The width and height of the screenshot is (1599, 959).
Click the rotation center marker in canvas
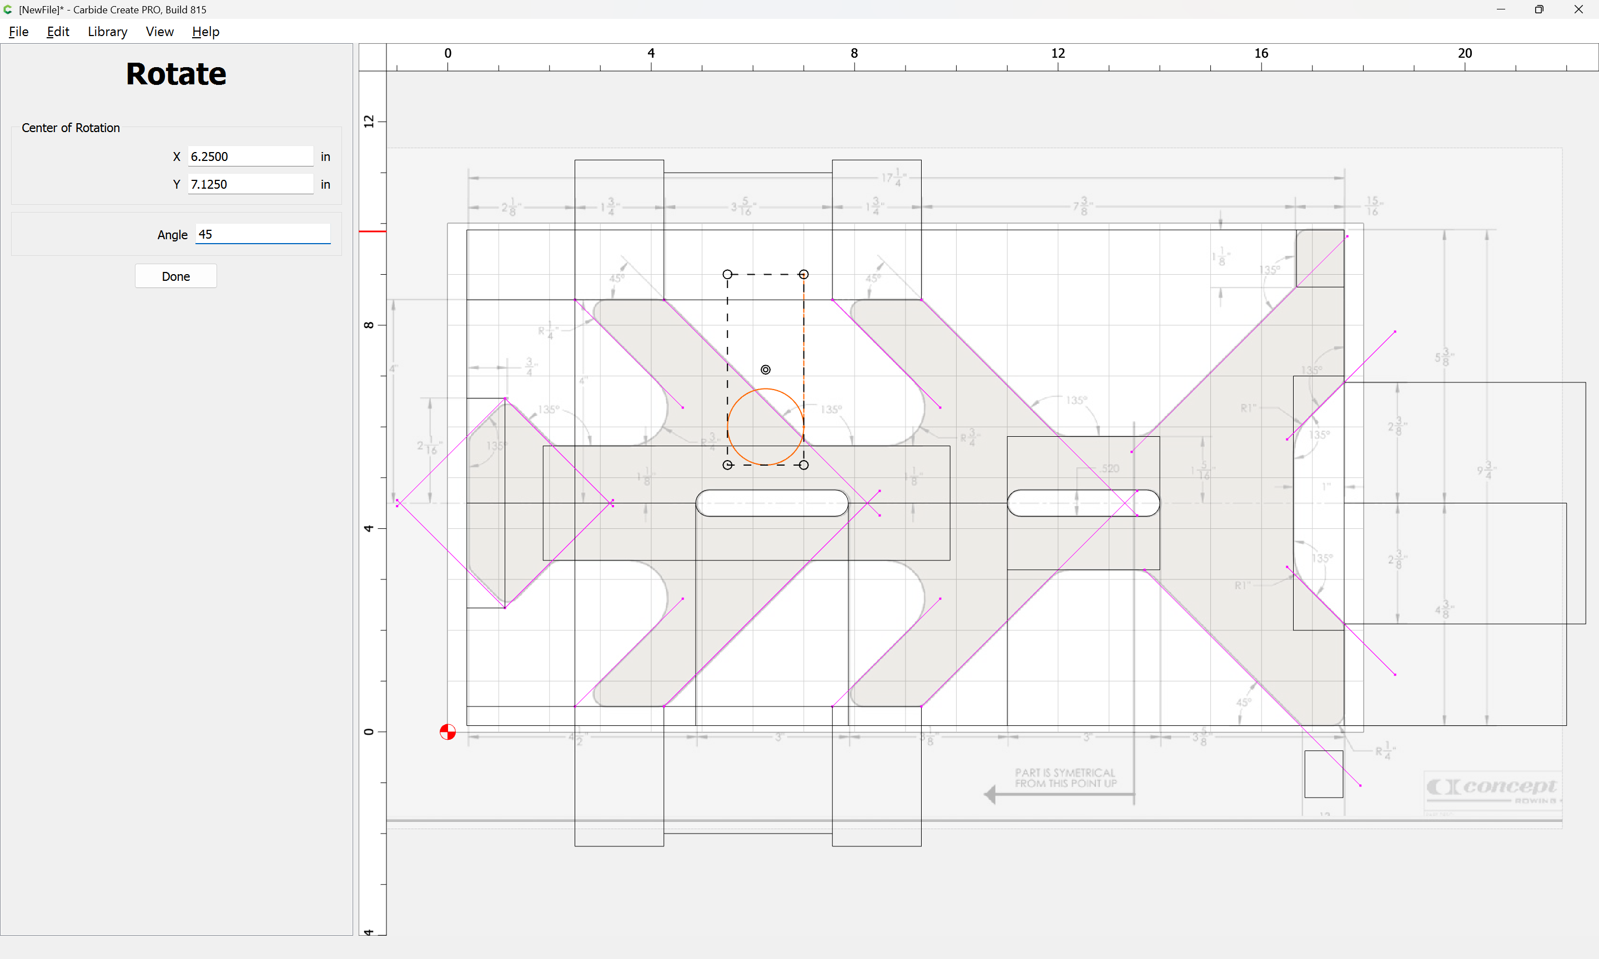pyautogui.click(x=765, y=370)
